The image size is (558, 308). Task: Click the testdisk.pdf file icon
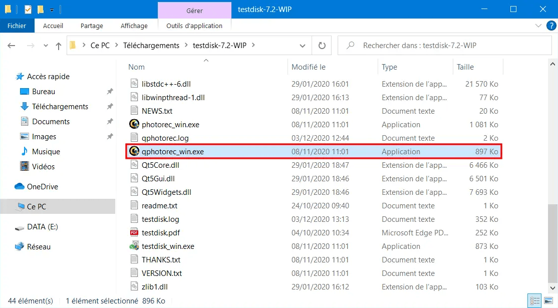(134, 232)
